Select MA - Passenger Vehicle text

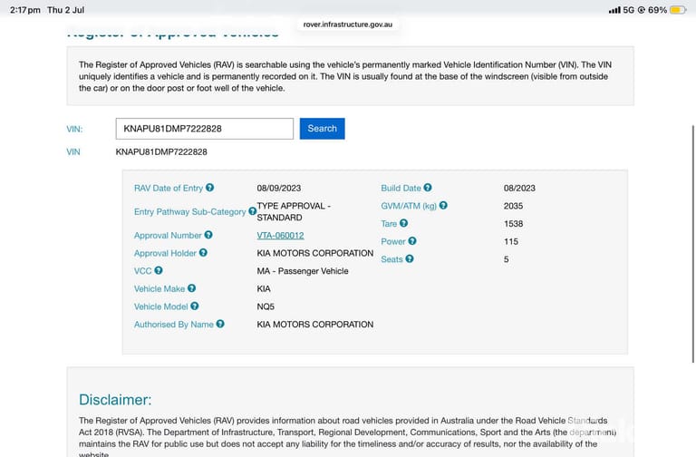coord(303,271)
